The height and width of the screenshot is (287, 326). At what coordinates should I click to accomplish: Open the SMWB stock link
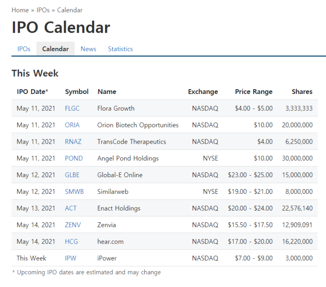point(74,192)
